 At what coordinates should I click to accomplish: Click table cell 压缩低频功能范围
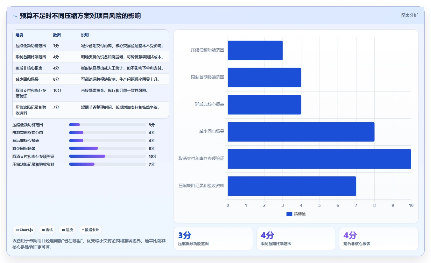[x=31, y=46]
